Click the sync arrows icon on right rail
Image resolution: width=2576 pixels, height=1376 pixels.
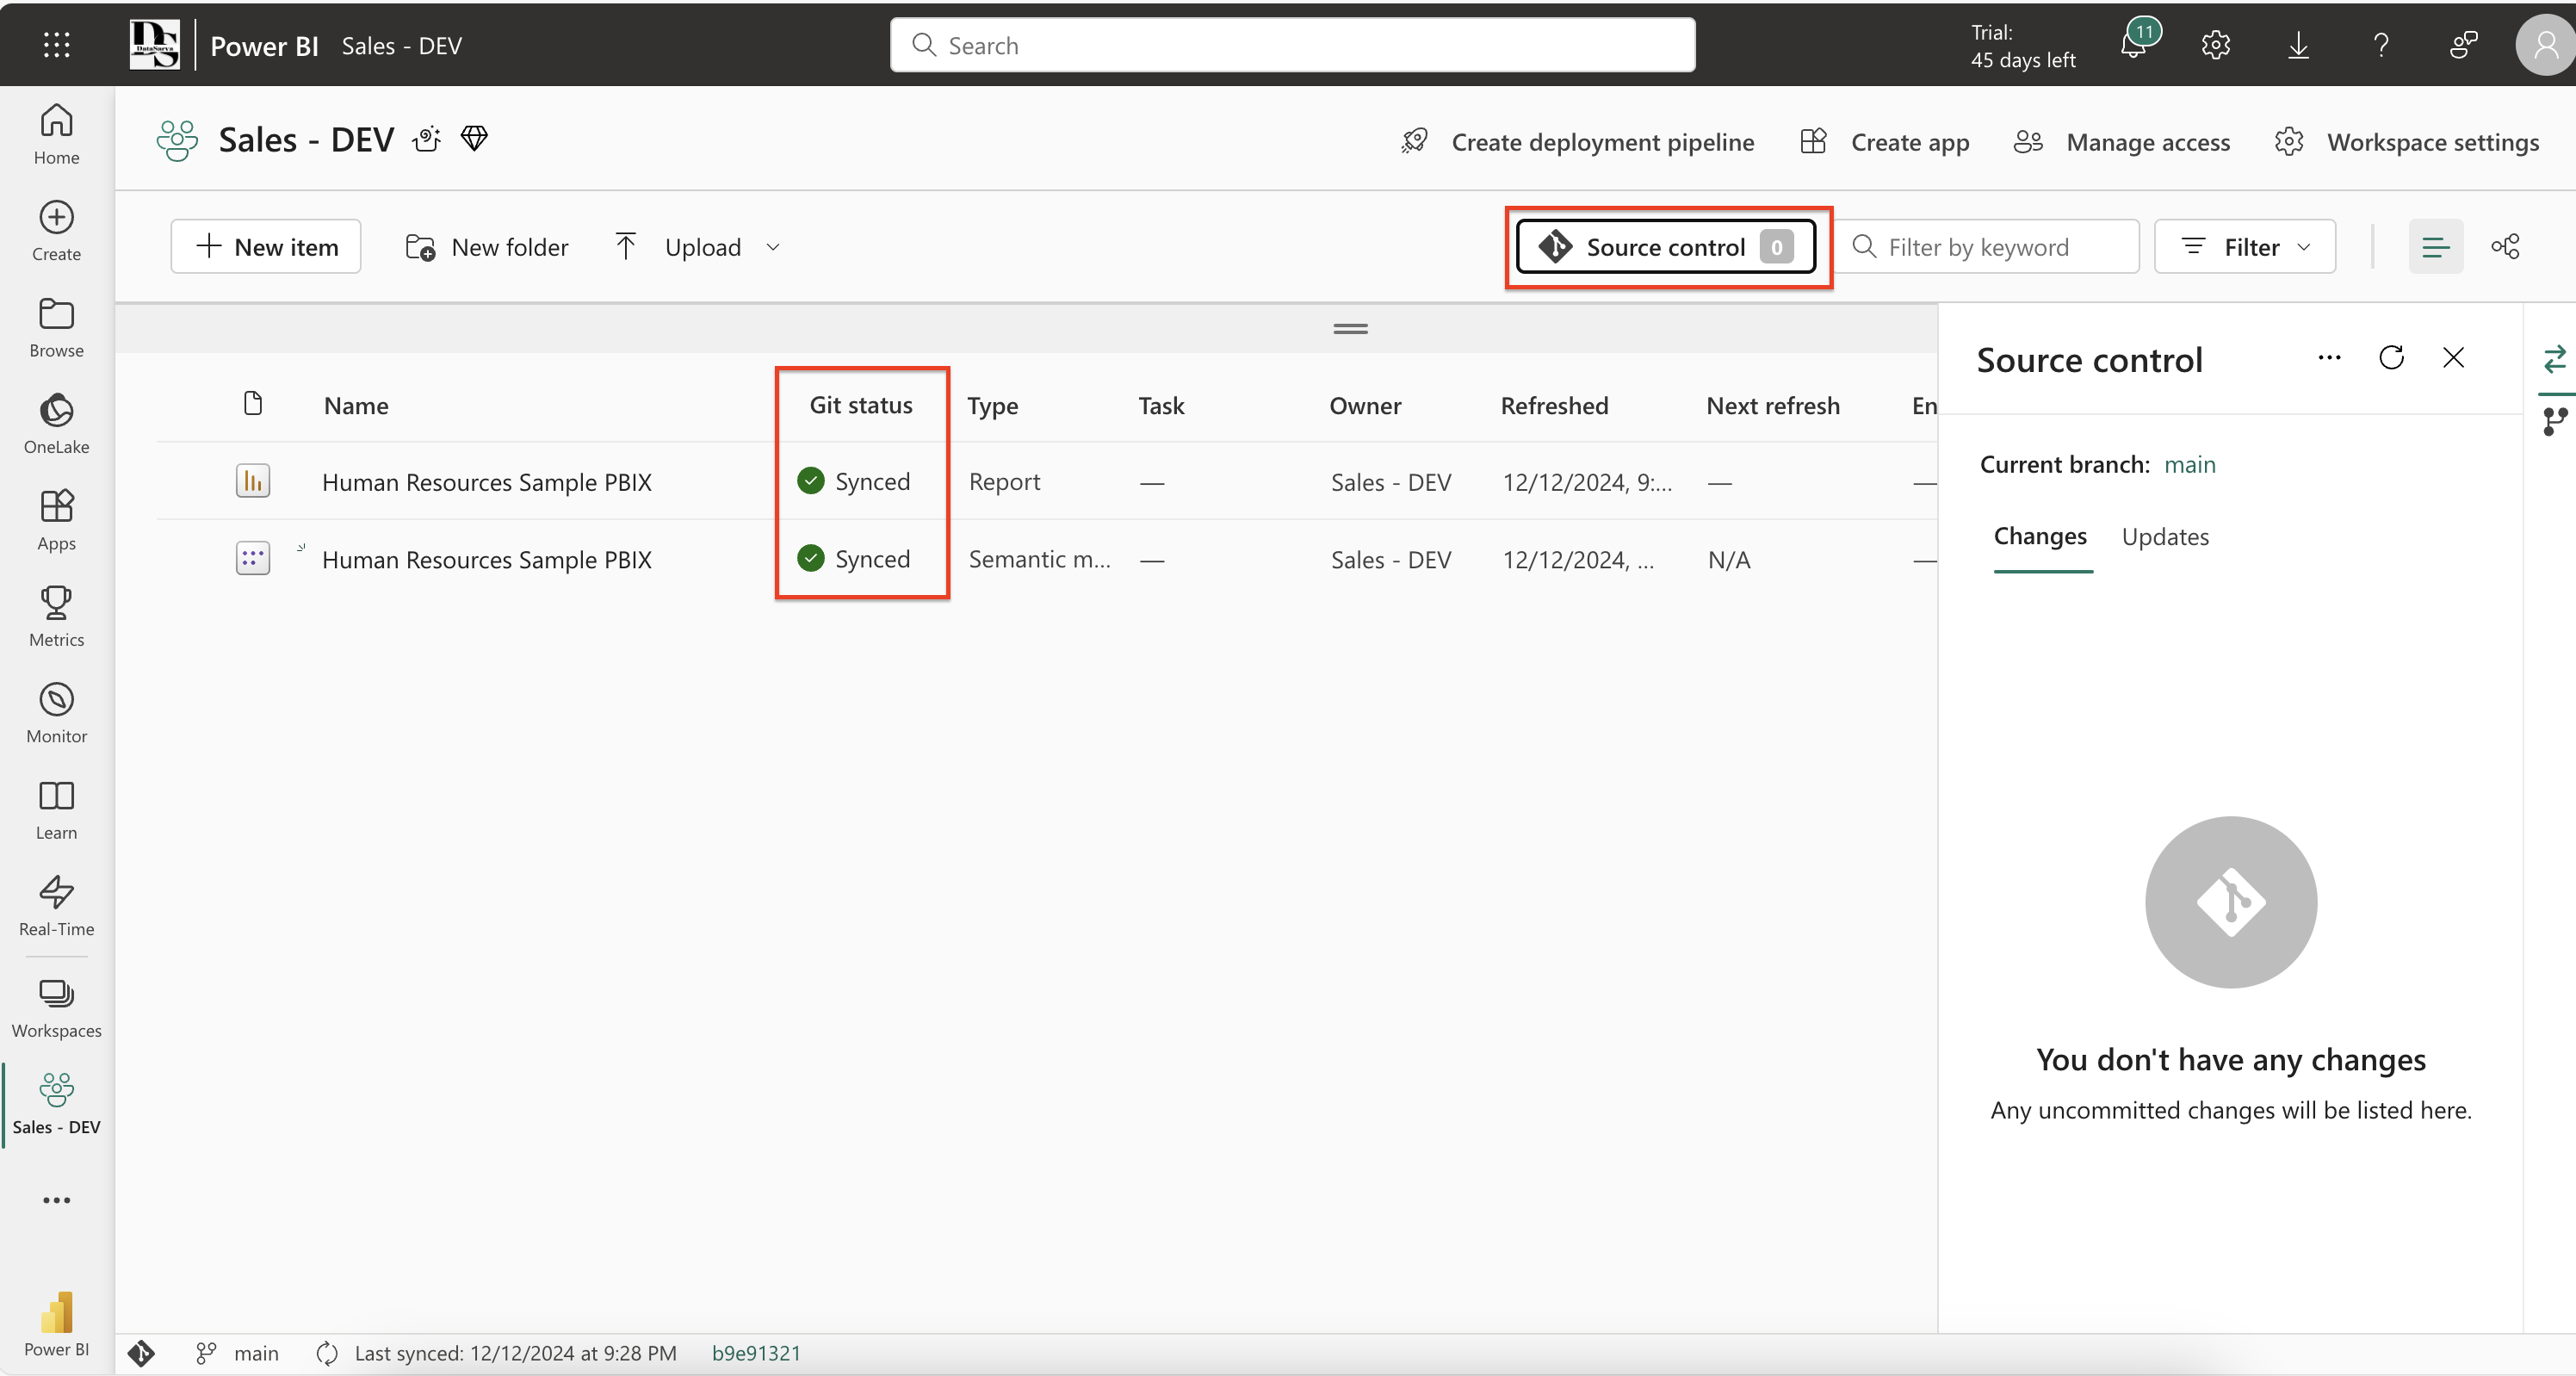click(2555, 358)
